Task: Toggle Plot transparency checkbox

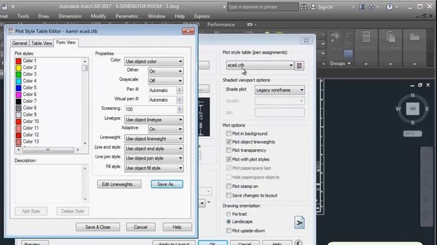Action: (x=229, y=150)
